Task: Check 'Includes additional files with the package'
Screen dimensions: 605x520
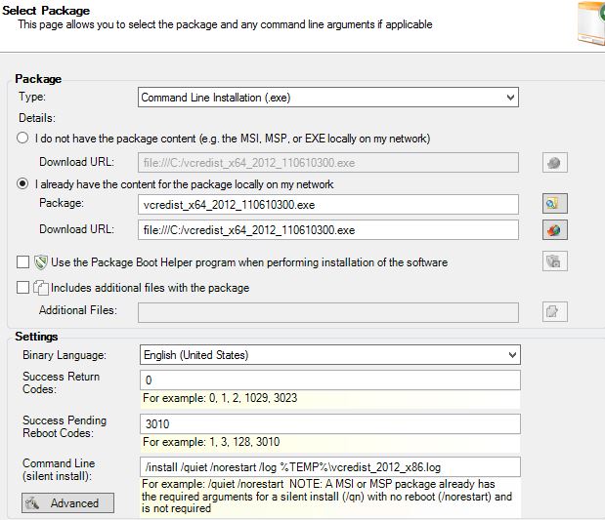Action: point(22,288)
